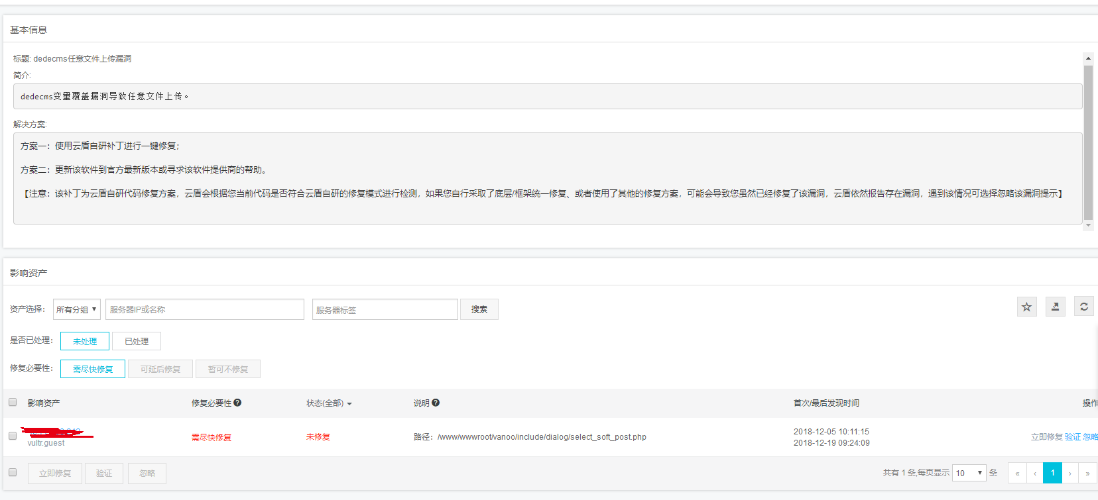The image size is (1098, 500).
Task: Open the 状态(全部) status filter dropdown
Action: tap(329, 403)
